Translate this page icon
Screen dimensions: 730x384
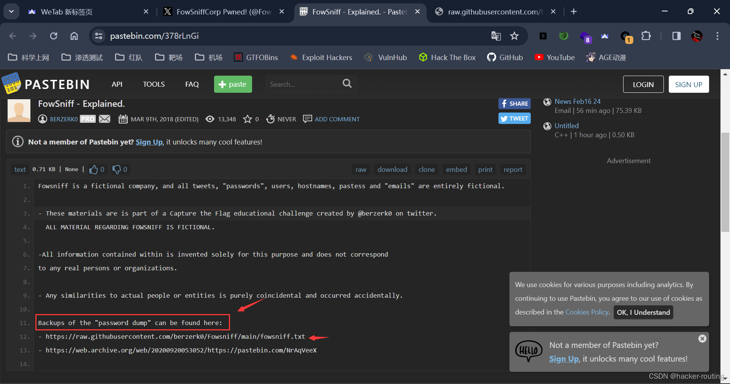point(496,36)
